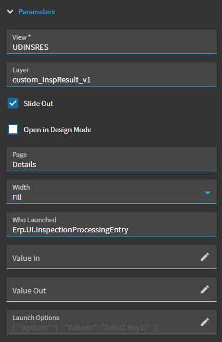Focus the Page field with Details
The height and width of the screenshot is (342, 222).
click(111, 159)
